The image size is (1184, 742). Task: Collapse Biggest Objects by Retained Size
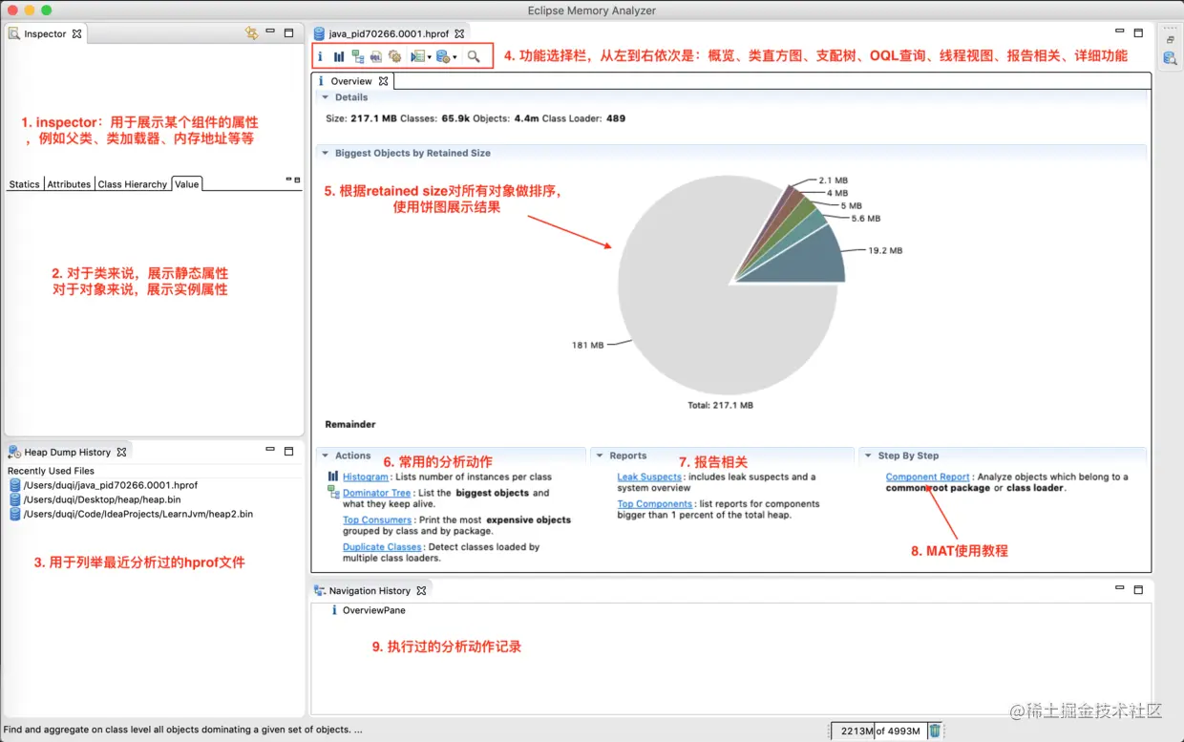(325, 153)
